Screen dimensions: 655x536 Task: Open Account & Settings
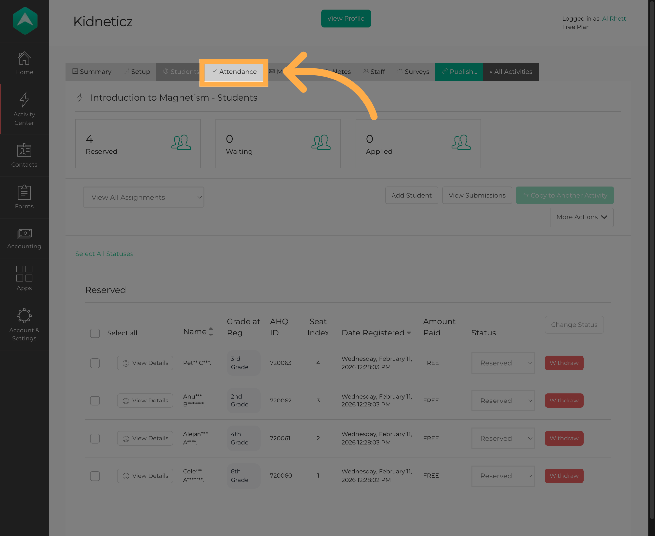pyautogui.click(x=24, y=325)
